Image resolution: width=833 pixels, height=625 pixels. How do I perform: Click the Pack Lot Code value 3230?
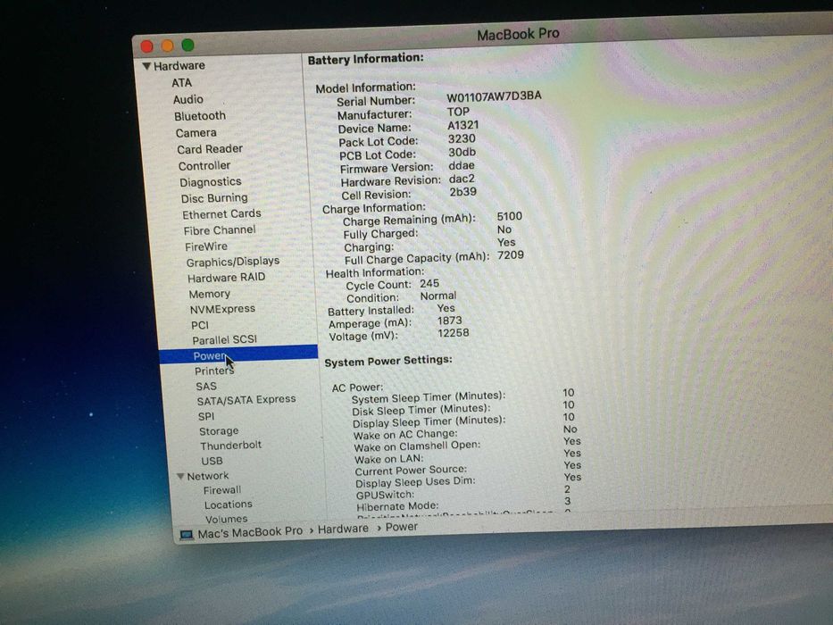(462, 139)
